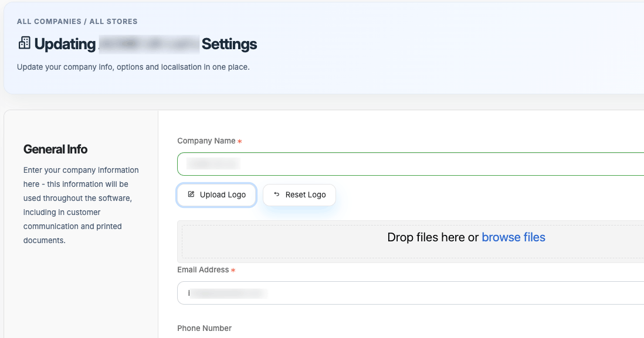Click the building icon beside the Updating heading
Screen dimensions: 644x338
[24, 43]
